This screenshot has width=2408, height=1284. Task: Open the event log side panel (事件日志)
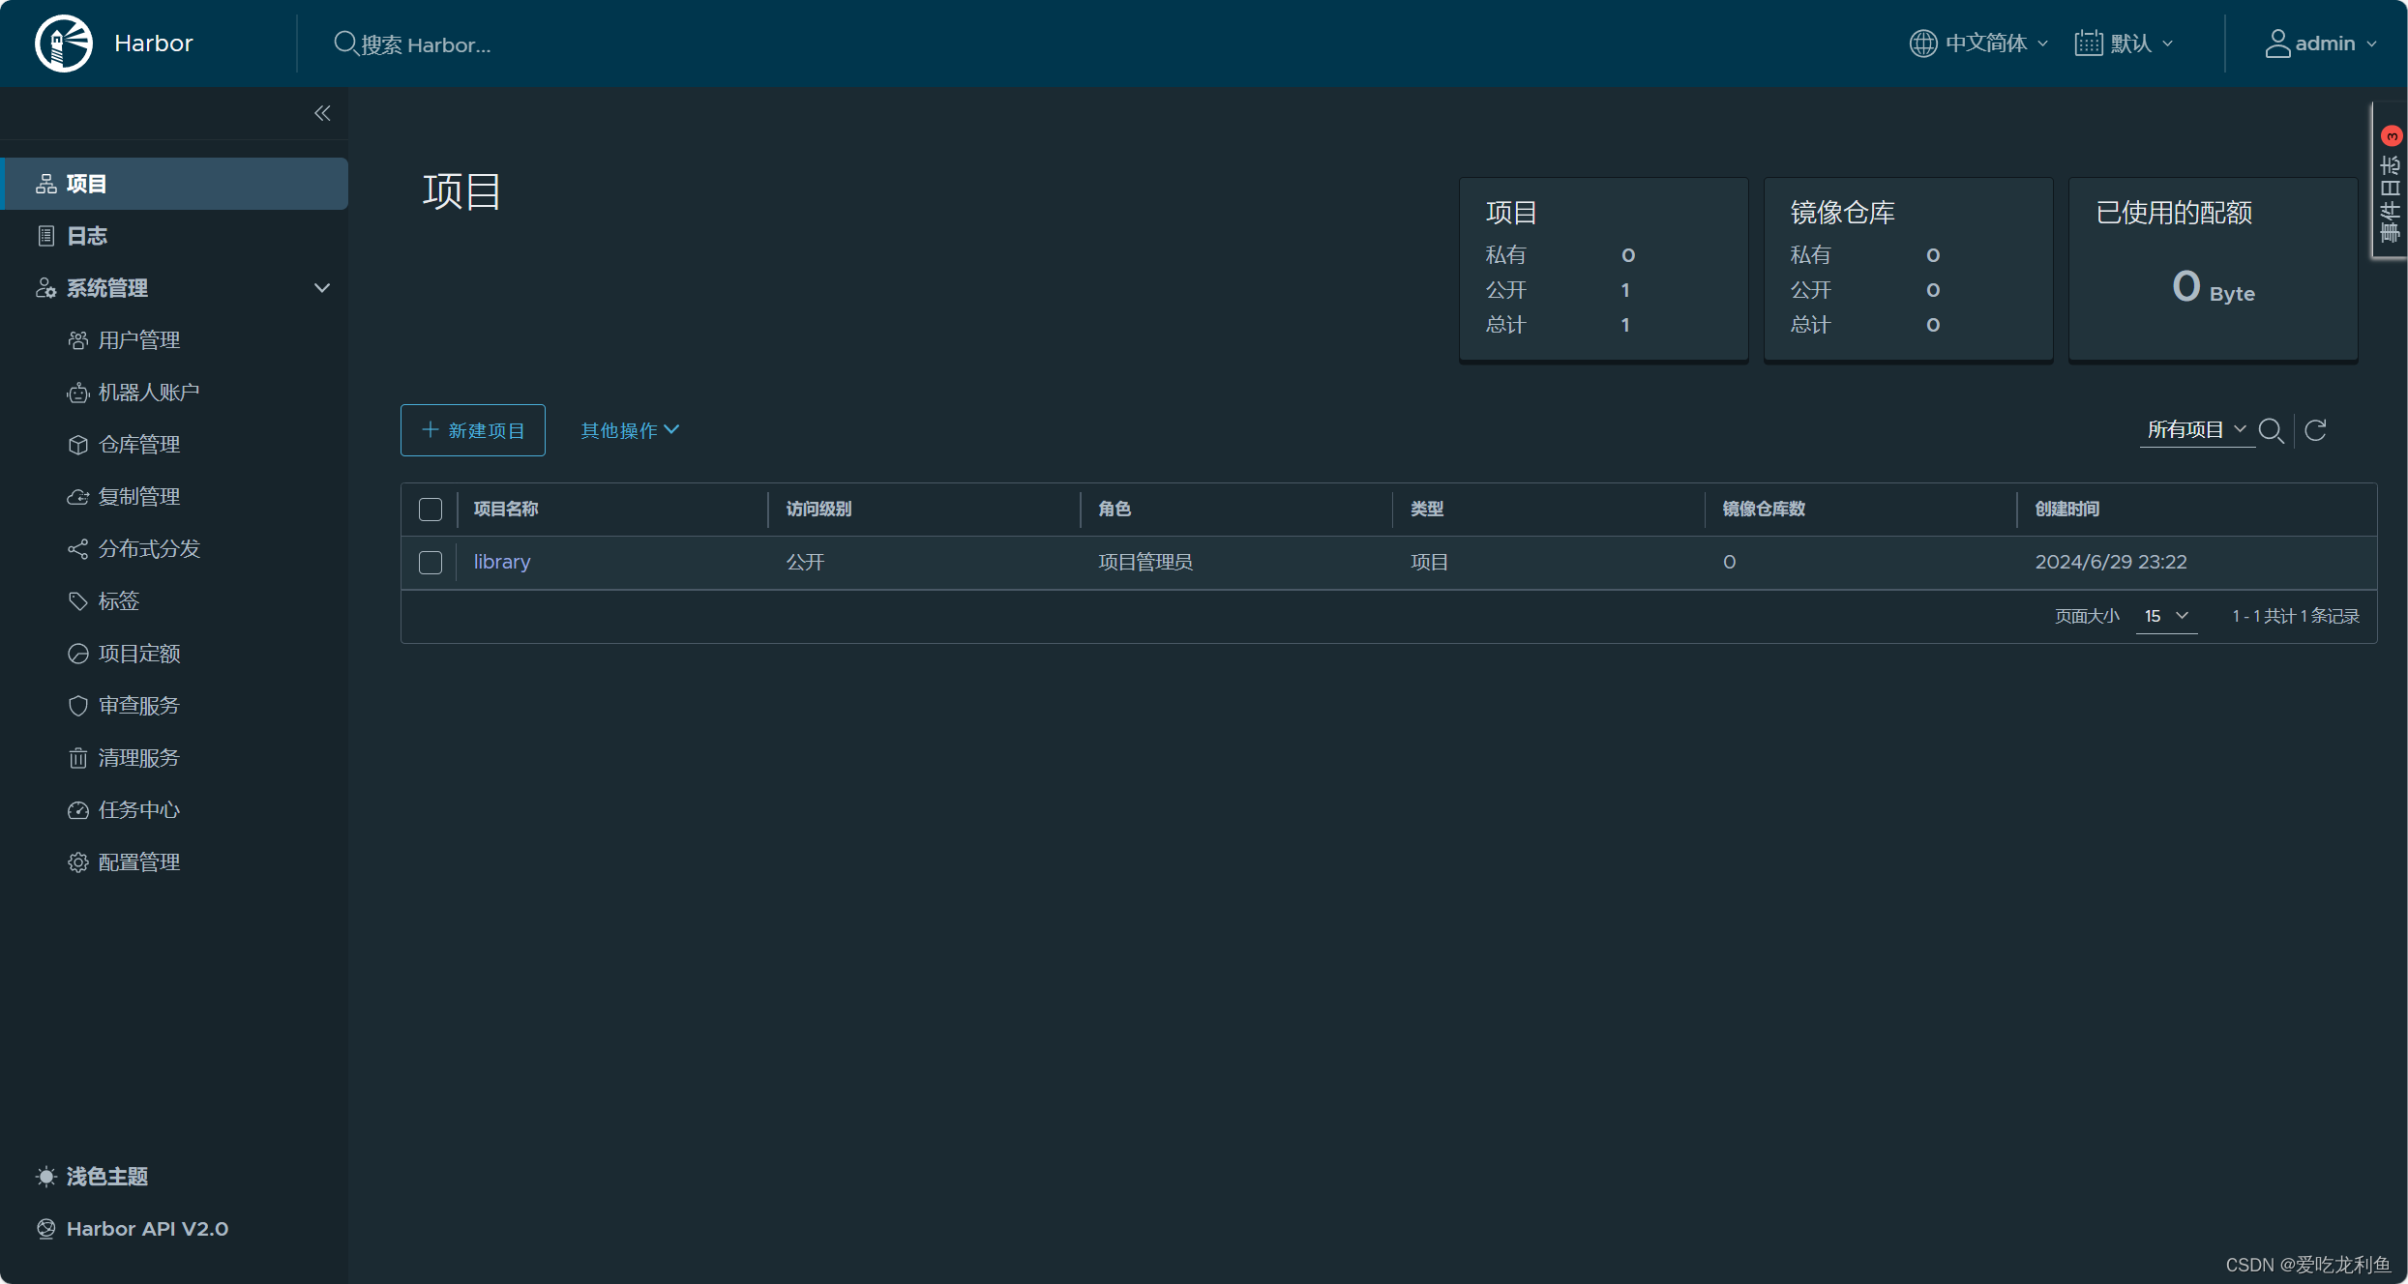pos(2390,181)
